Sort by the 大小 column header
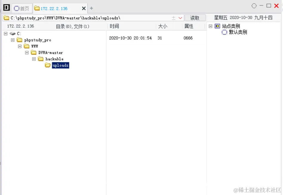283x195 pixels. tap(163, 26)
